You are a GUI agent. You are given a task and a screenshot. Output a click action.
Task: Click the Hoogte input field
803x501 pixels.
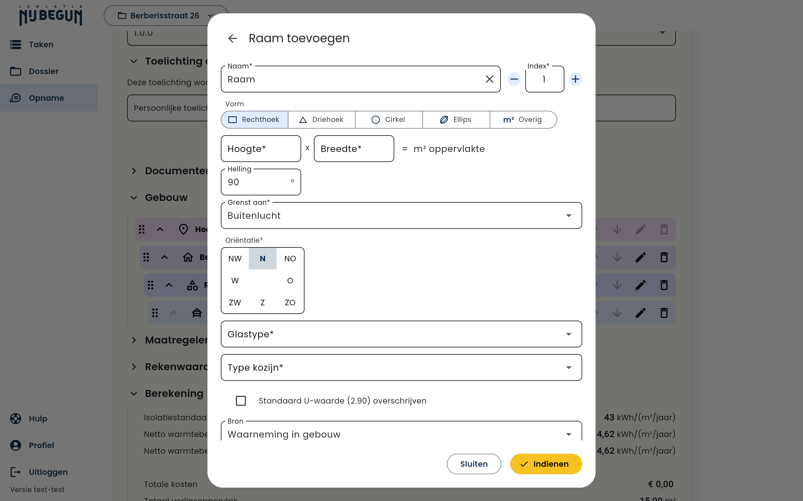pos(261,149)
